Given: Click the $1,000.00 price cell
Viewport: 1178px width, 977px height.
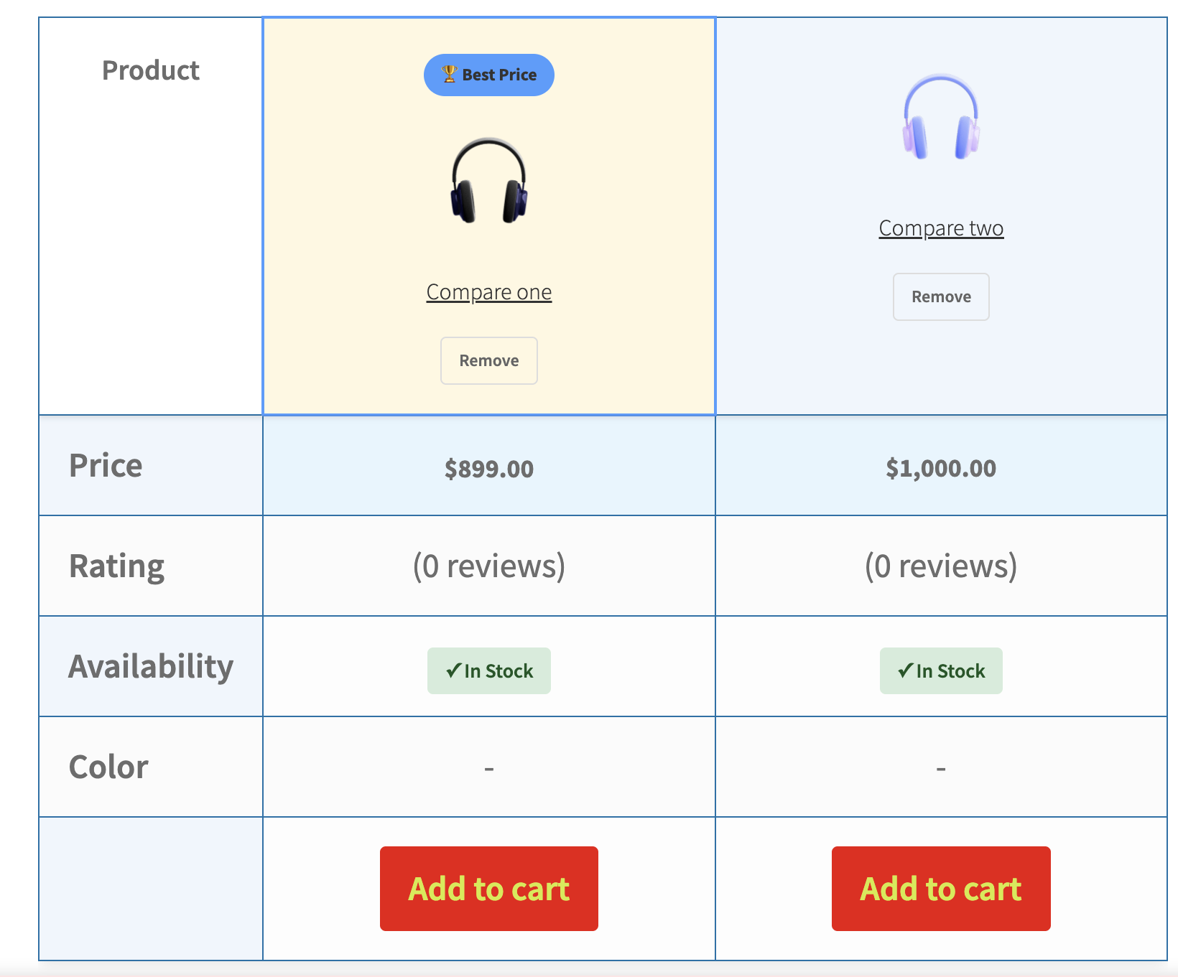Looking at the screenshot, I should [x=941, y=468].
